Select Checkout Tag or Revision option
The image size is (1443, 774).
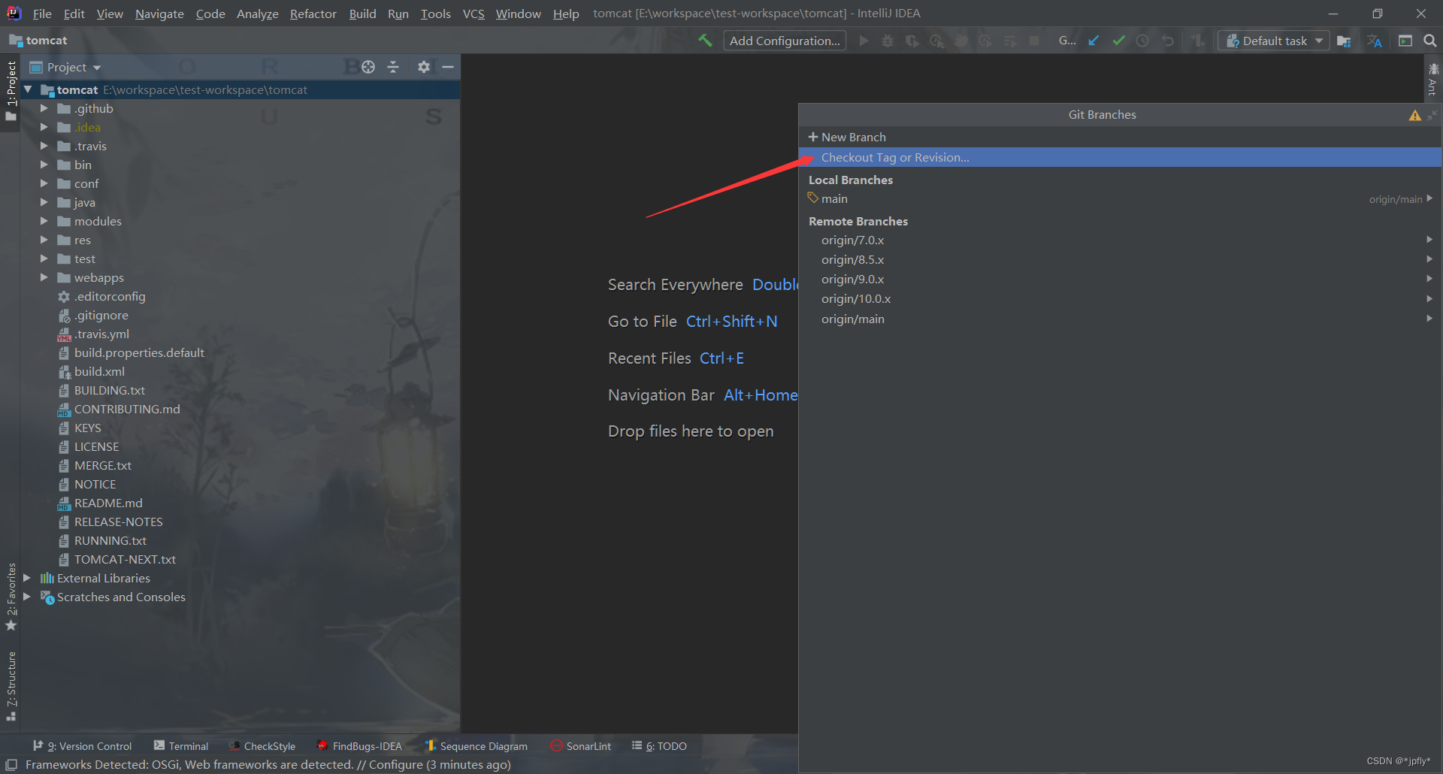pyautogui.click(x=1120, y=157)
